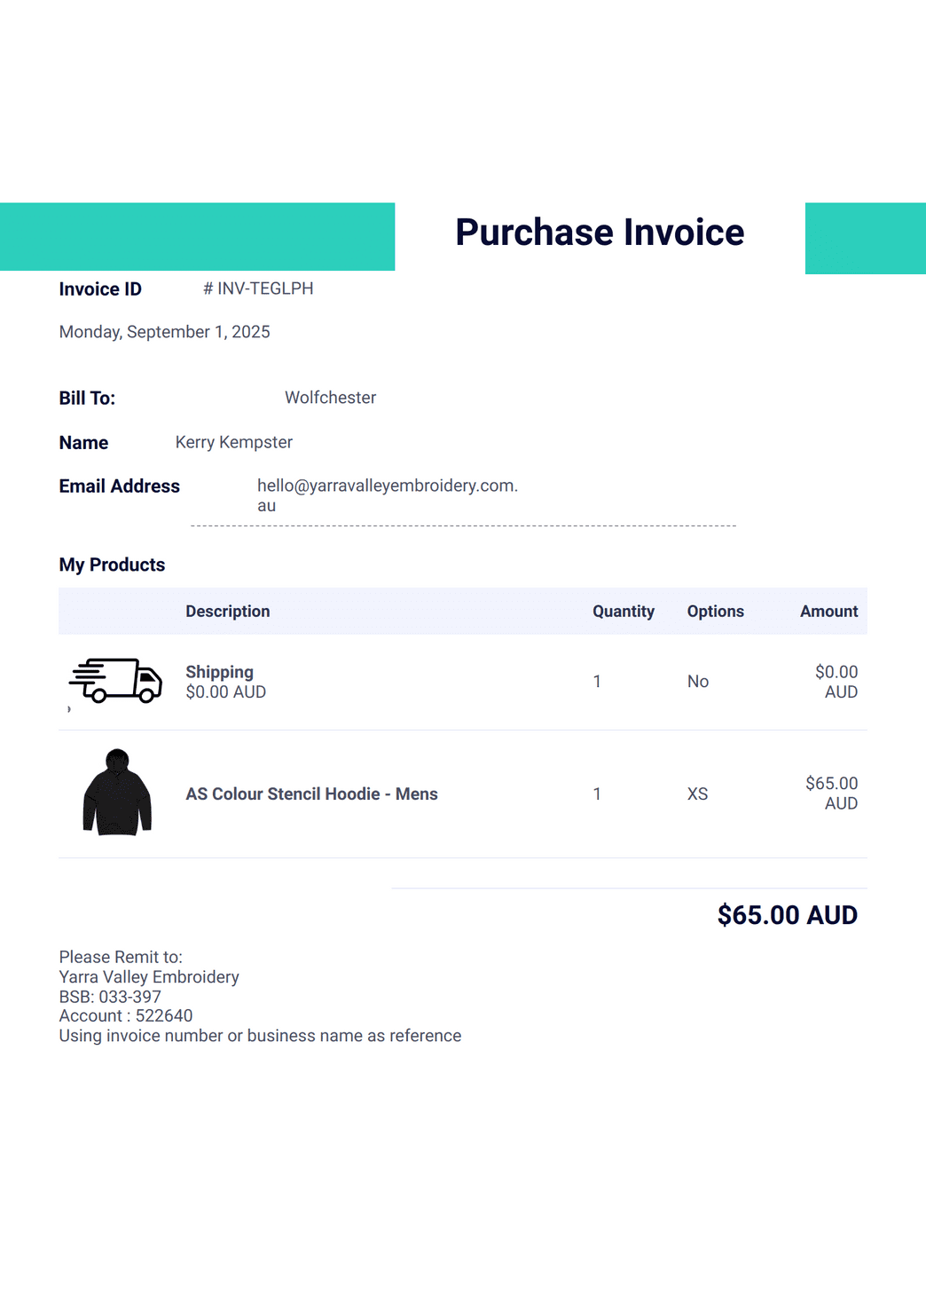Click the Purchase Invoice title

[x=600, y=233]
